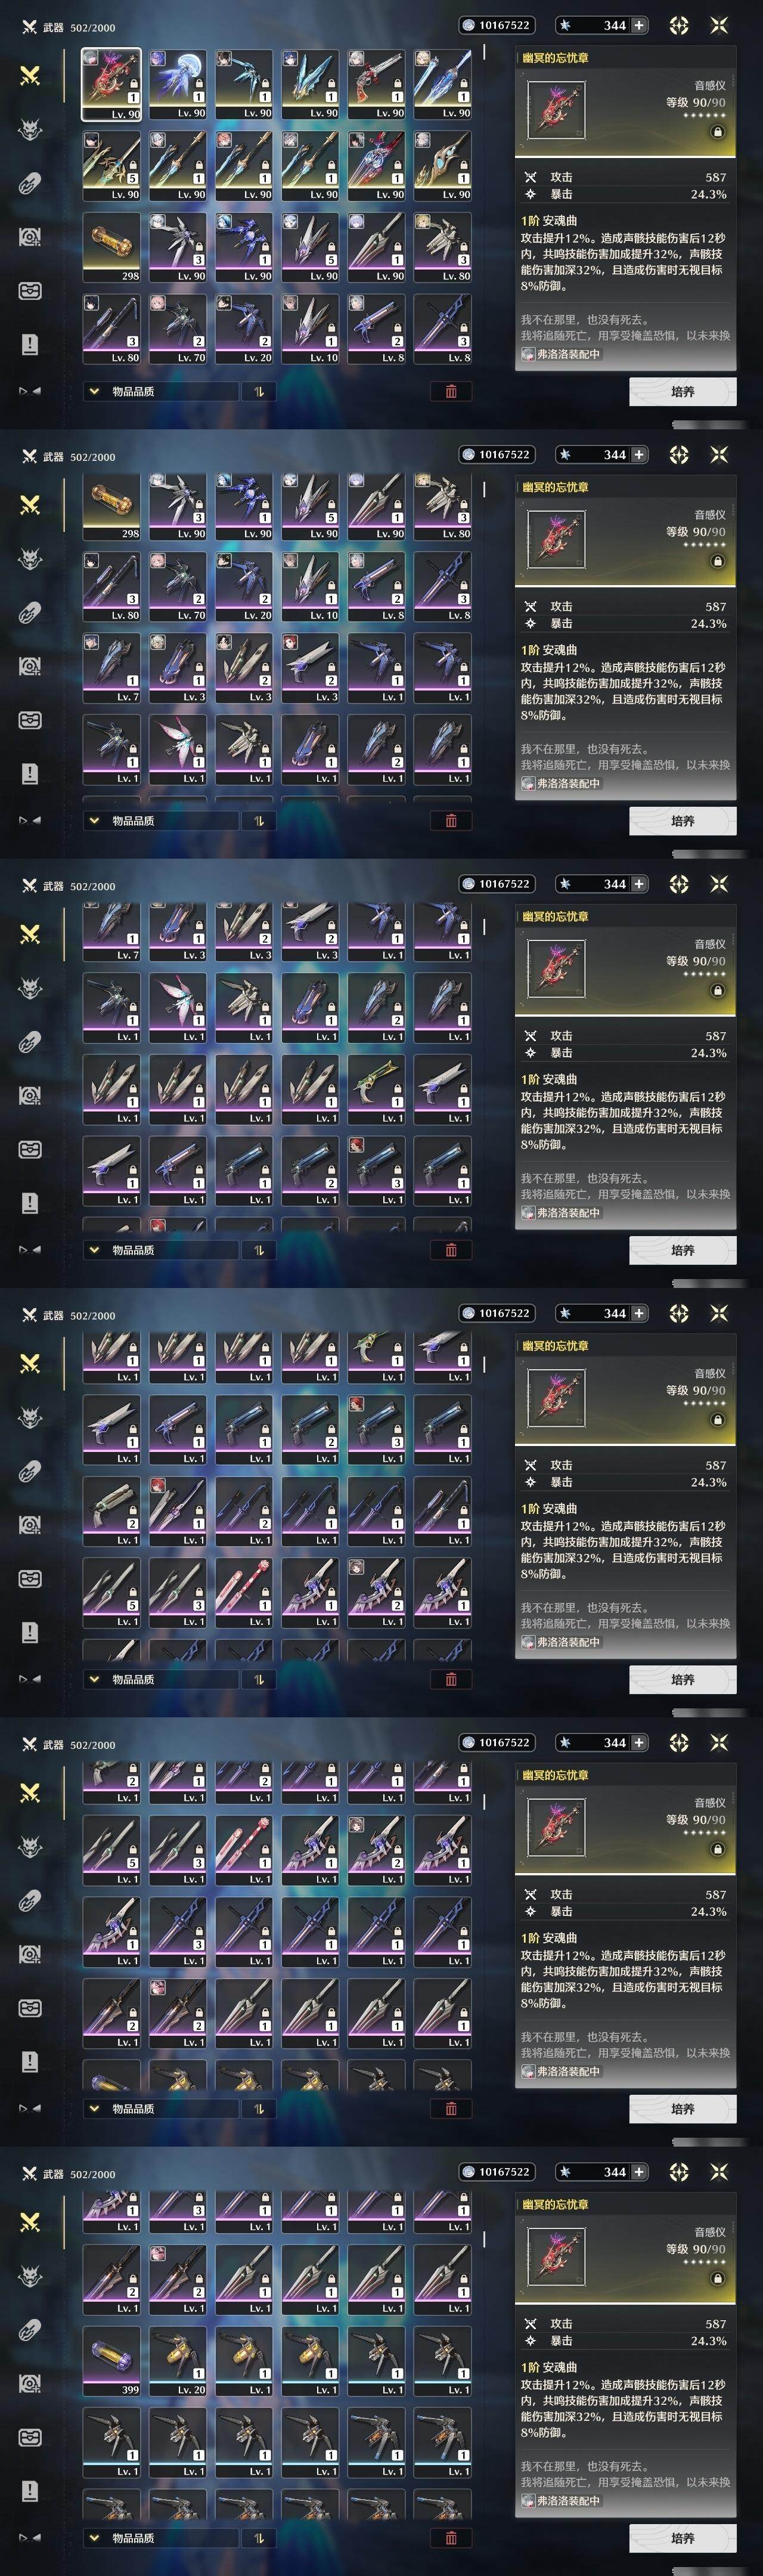The width and height of the screenshot is (763, 2576).
Task: Open the echo mask tab in topmost sidebar
Action: tap(30, 129)
